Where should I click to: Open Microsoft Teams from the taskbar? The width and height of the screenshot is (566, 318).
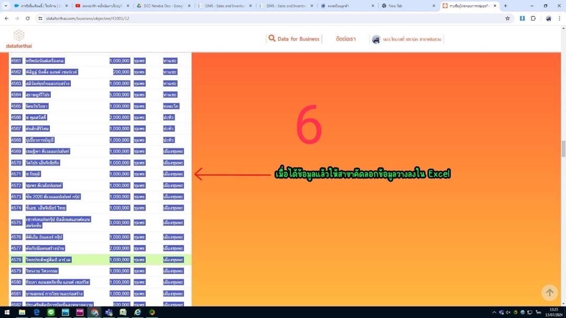[x=108, y=312]
